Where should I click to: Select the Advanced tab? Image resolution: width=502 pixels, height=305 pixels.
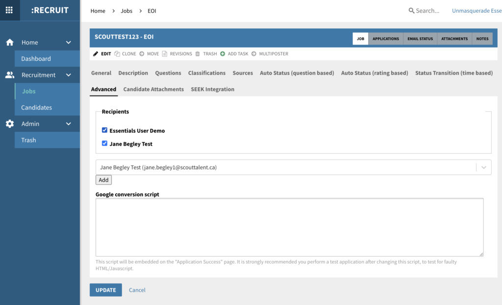pyautogui.click(x=103, y=89)
